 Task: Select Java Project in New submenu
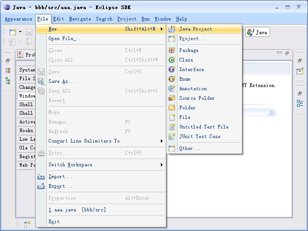click(x=204, y=29)
